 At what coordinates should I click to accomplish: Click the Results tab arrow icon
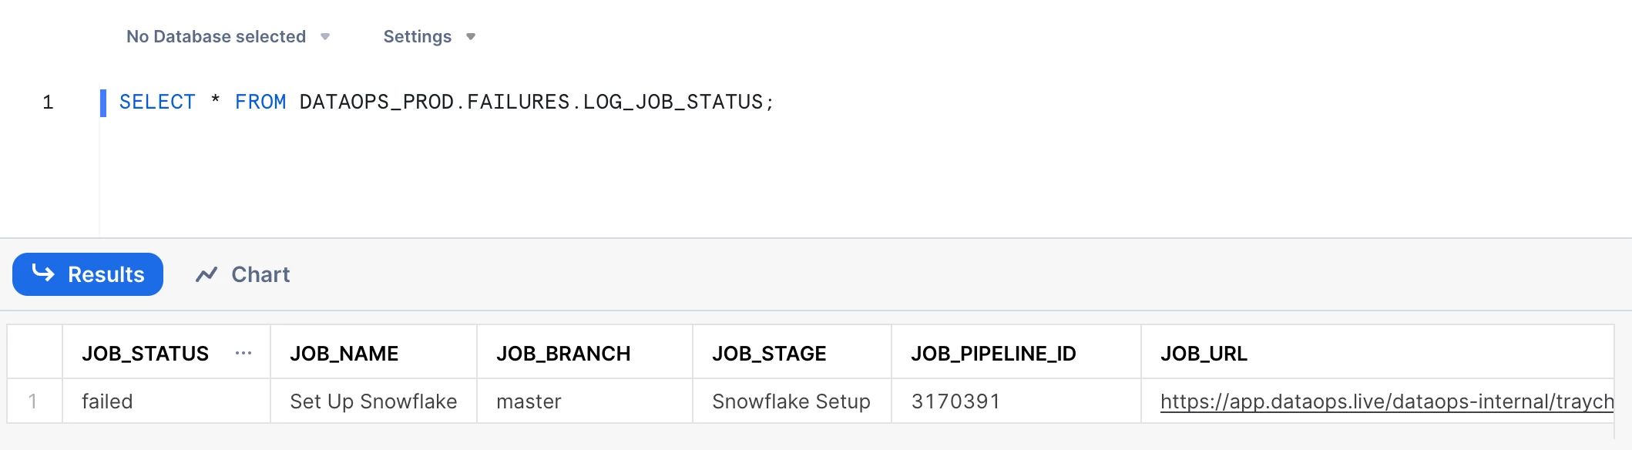pyautogui.click(x=43, y=274)
